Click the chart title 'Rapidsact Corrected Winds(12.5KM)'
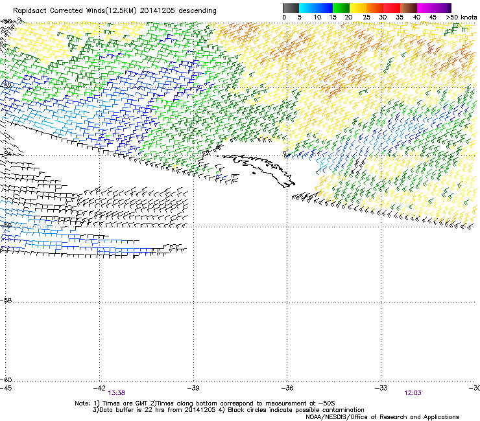This screenshot has height=421, width=480. tap(75, 11)
